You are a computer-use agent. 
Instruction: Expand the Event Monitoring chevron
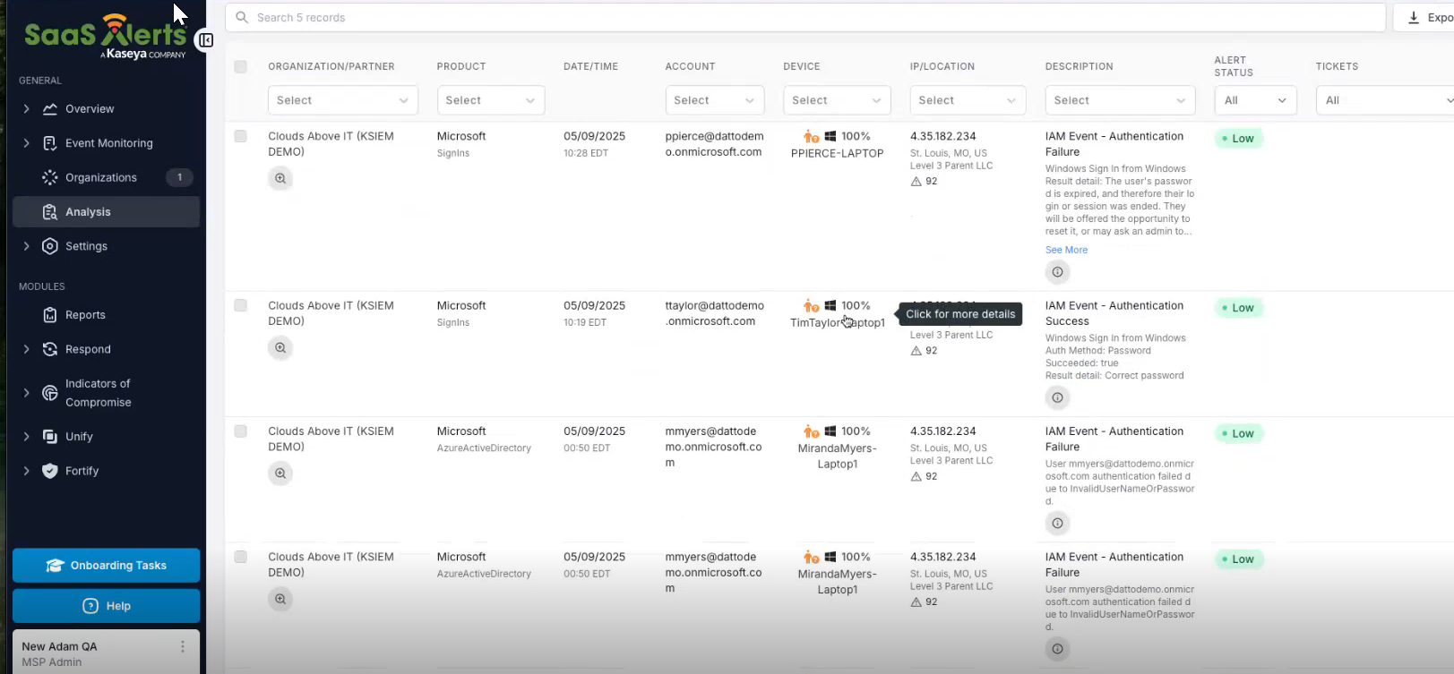pos(26,143)
